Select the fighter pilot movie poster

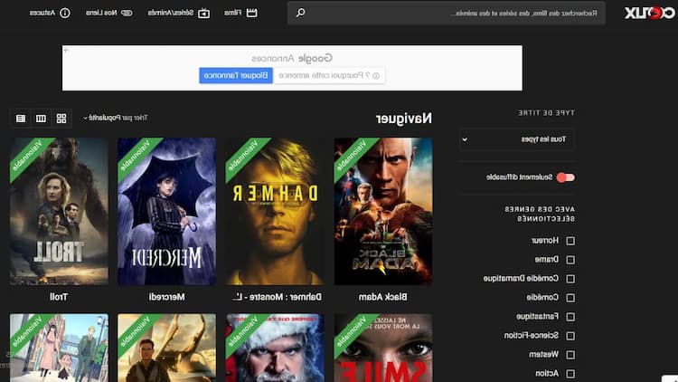coord(166,348)
